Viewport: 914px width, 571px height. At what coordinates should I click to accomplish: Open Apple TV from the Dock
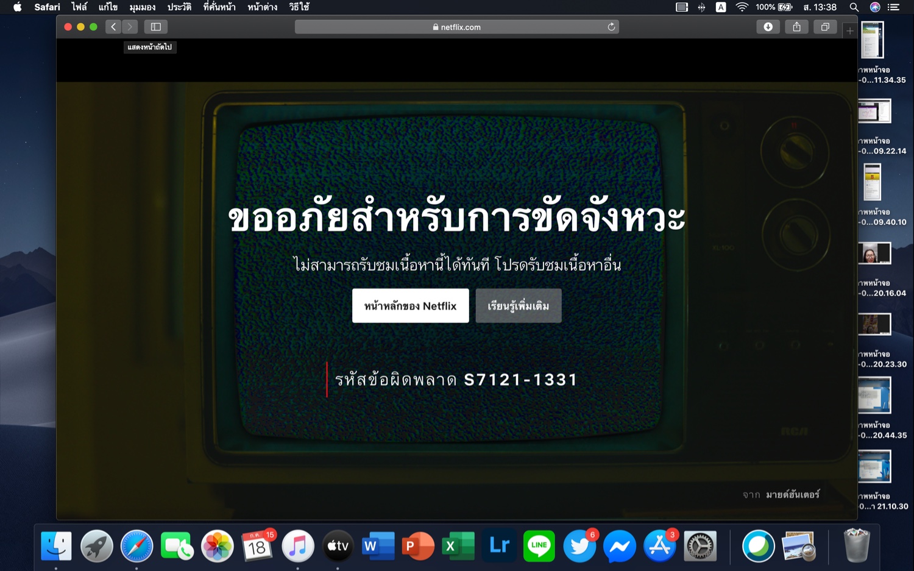click(x=338, y=546)
